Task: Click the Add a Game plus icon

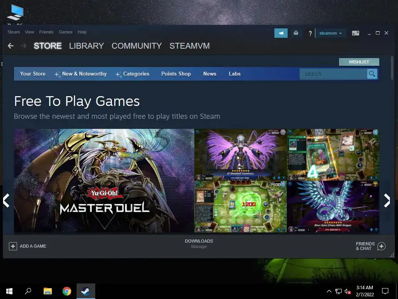Action: click(x=13, y=246)
